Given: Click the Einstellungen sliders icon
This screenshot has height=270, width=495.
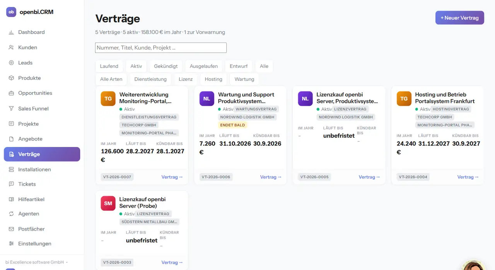Looking at the screenshot, I should tap(11, 244).
